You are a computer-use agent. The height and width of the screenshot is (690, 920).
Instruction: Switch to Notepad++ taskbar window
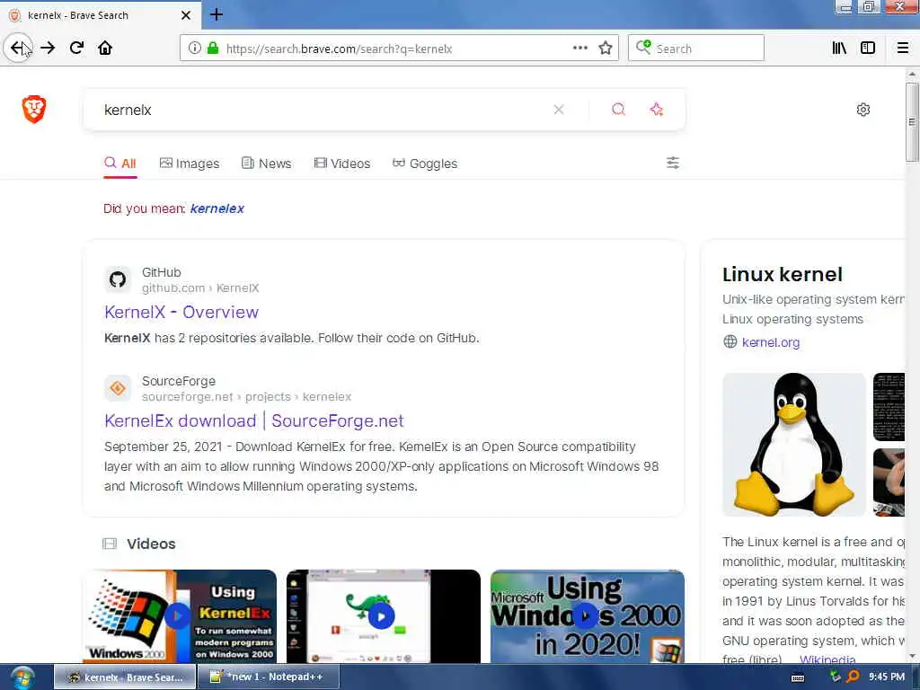click(x=268, y=677)
